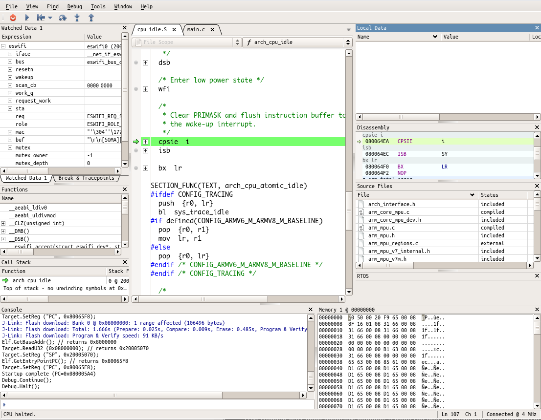Collapse the eswifi watched expression
This screenshot has height=420, width=541.
(x=3, y=46)
